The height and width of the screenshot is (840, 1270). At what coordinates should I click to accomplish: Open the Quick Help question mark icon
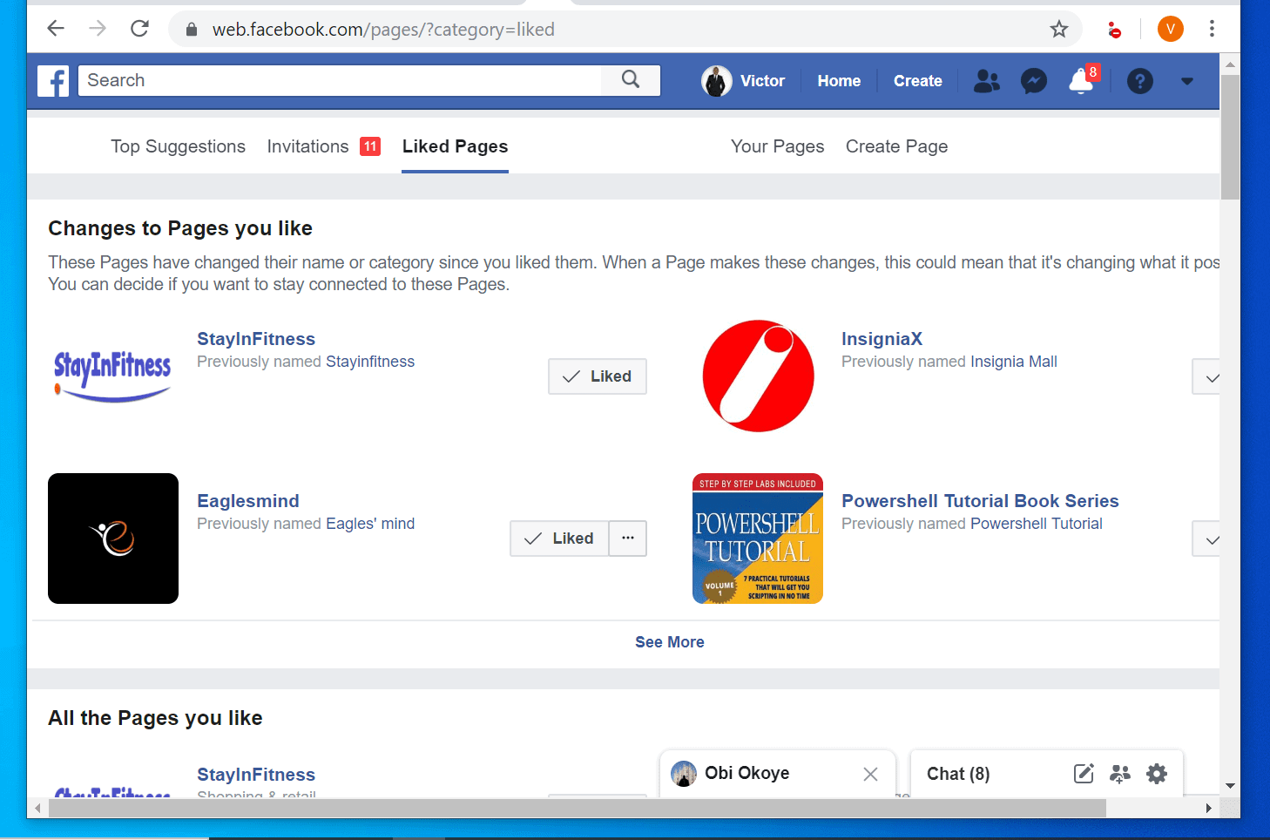1140,81
